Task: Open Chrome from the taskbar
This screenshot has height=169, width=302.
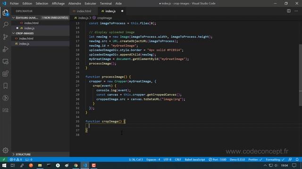Action: click(x=75, y=165)
